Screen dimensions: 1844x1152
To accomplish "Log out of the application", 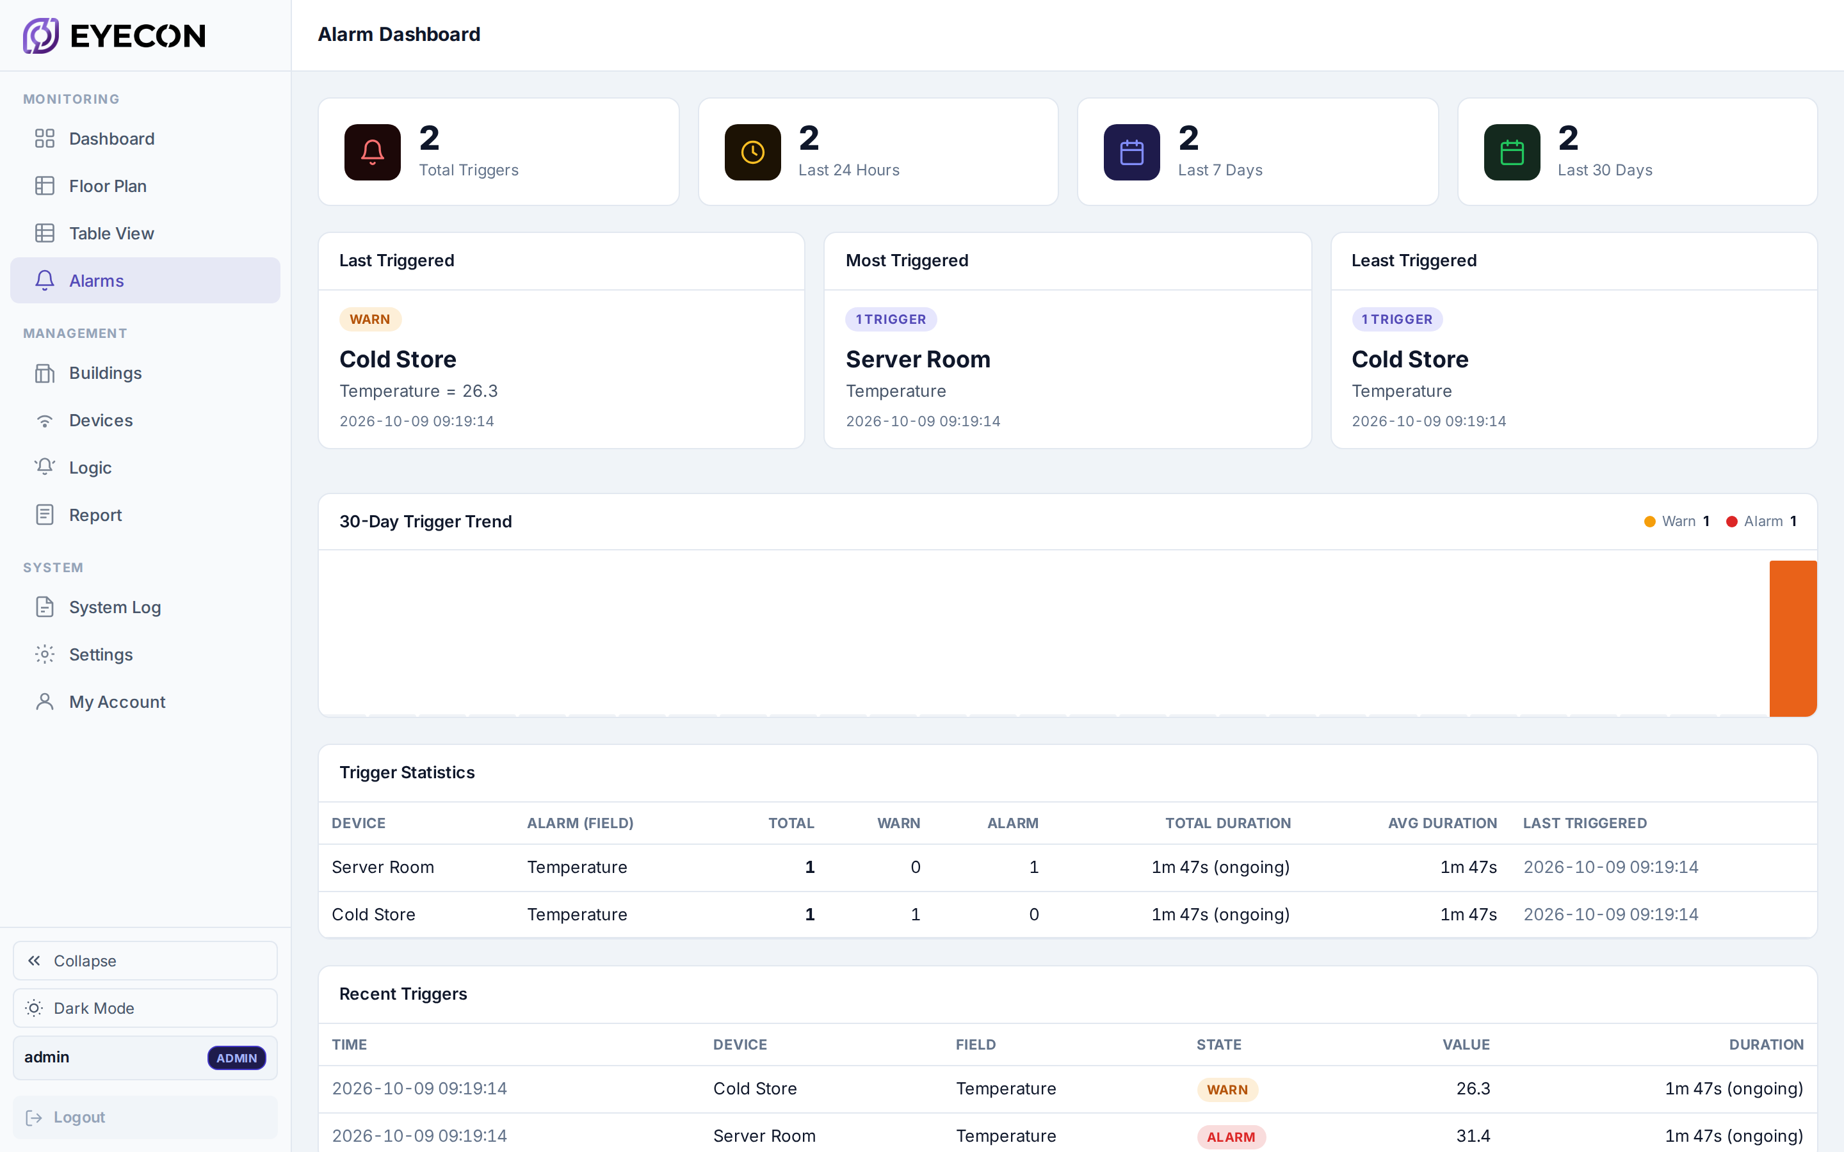I will click(145, 1117).
